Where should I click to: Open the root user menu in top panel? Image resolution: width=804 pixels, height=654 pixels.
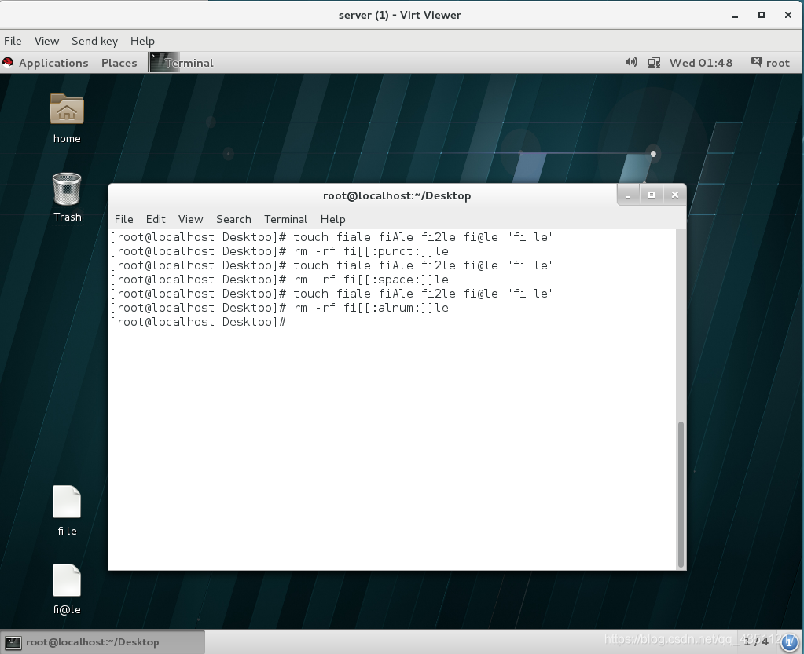click(771, 63)
